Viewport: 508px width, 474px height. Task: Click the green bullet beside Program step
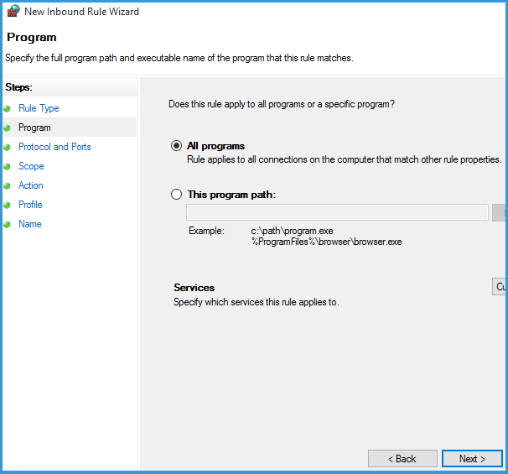(8, 128)
